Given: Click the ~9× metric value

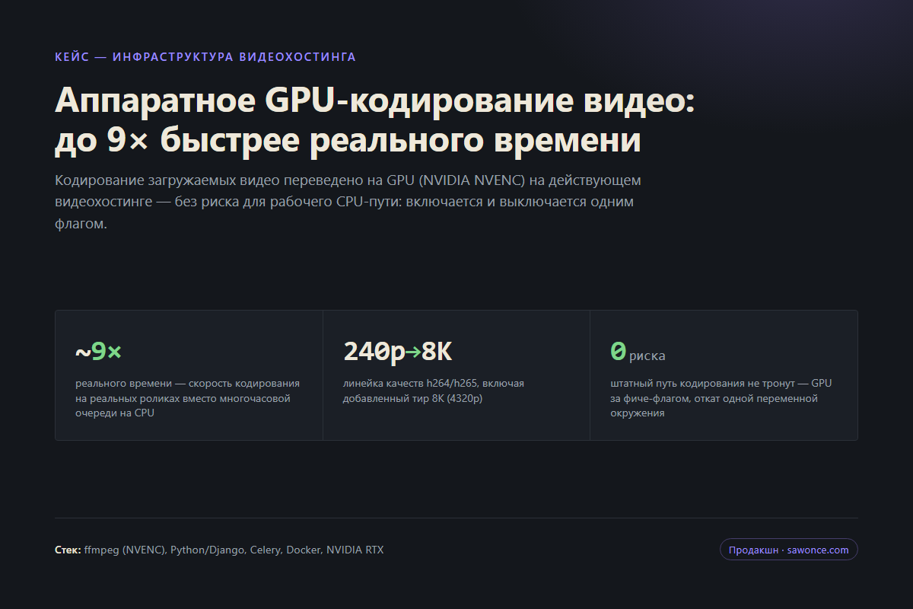Looking at the screenshot, I should point(98,352).
